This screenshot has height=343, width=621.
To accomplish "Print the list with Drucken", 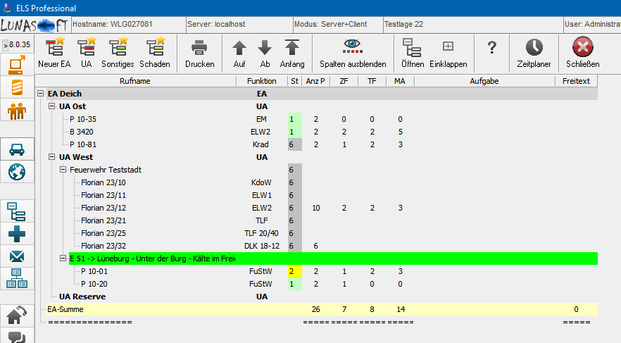I will coord(199,53).
